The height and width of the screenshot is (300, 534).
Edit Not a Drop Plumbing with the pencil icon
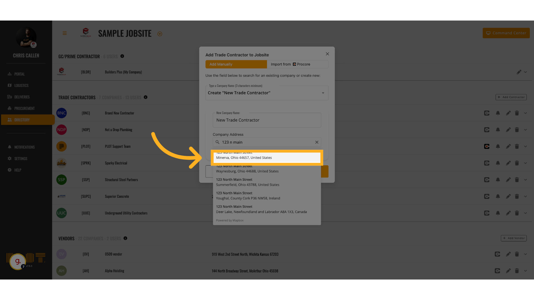(508, 130)
